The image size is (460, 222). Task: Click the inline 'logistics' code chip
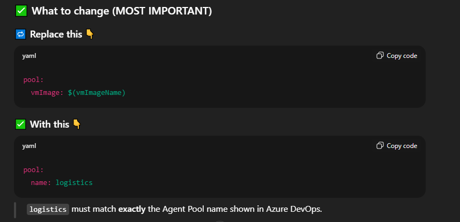coord(48,209)
